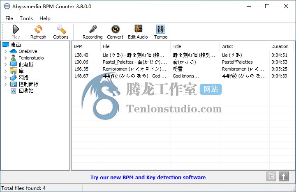Click the Total files found status text
Image resolution: width=296 pixels, height=192 pixels.
(x=23, y=188)
